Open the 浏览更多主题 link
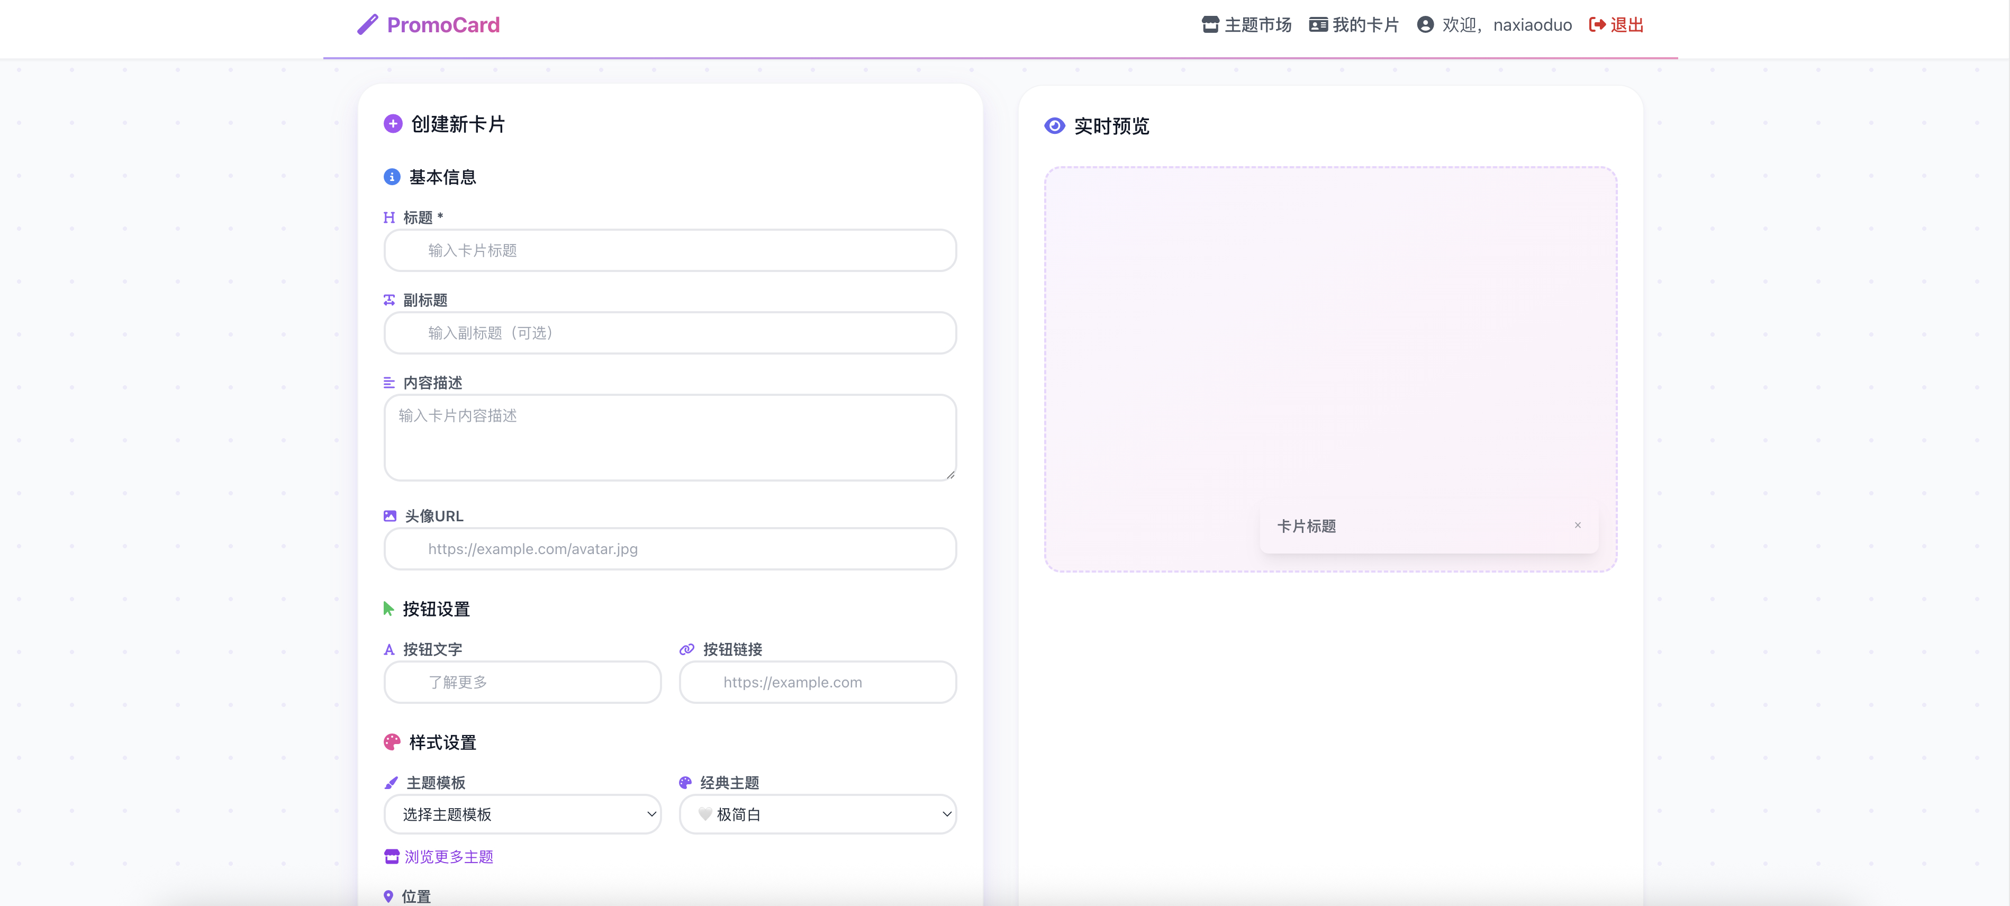 (448, 857)
